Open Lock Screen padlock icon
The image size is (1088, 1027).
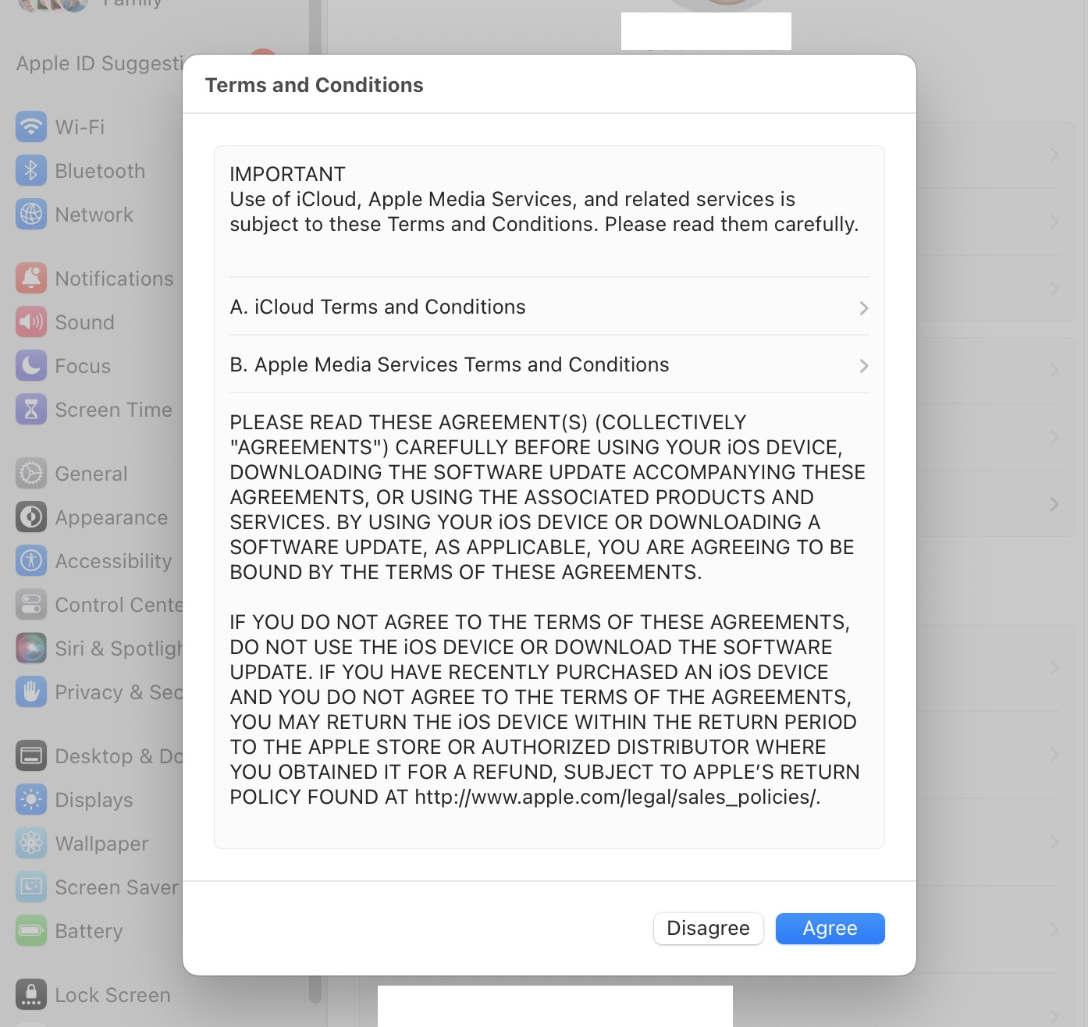point(31,994)
